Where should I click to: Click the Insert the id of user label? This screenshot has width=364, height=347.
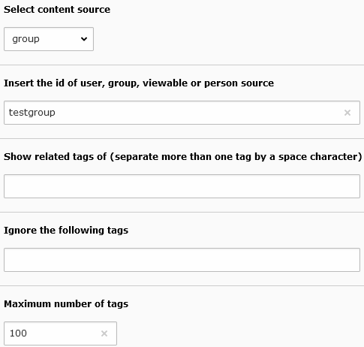139,83
